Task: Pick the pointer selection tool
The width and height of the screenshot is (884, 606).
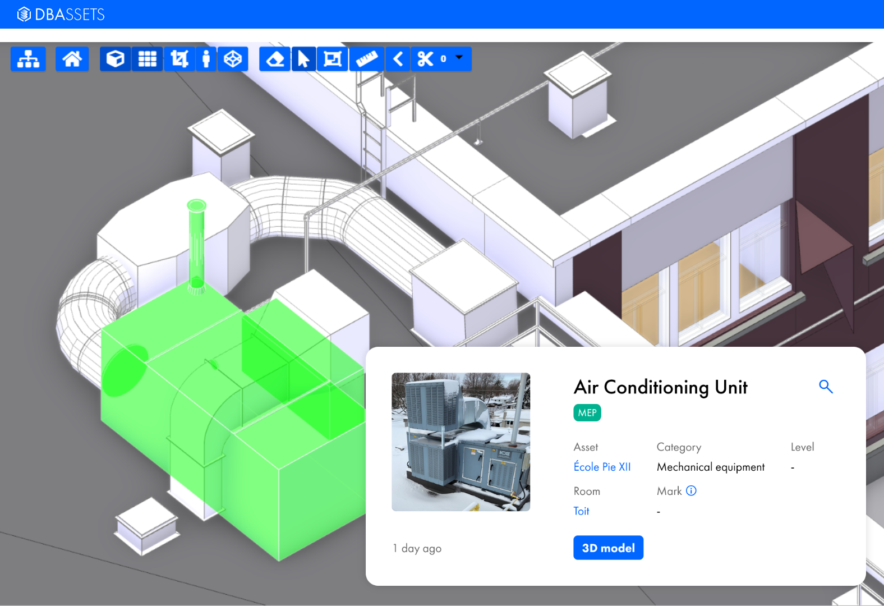Action: click(x=303, y=59)
